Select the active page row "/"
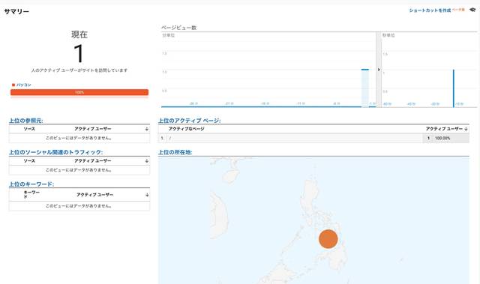 tap(313, 138)
